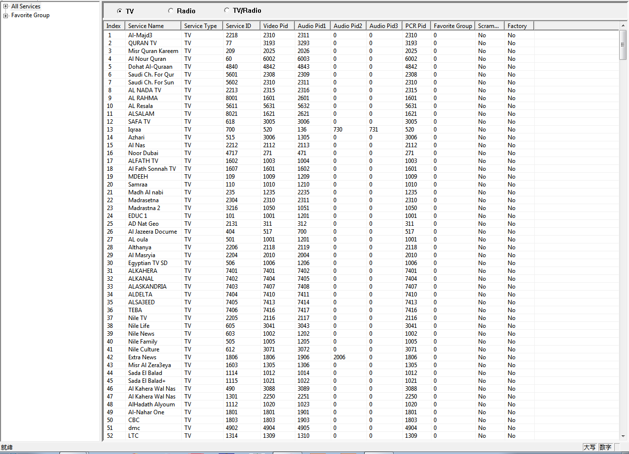Click the scrollbar down arrow
Viewport: 629px width, 454px height.
click(623, 435)
